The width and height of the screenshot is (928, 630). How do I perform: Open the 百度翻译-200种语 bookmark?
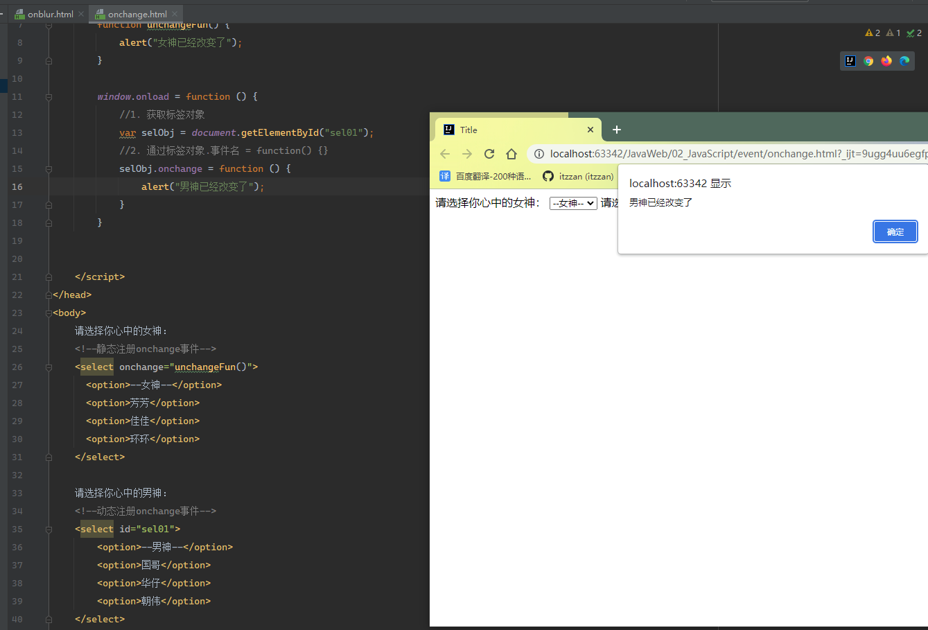(486, 176)
